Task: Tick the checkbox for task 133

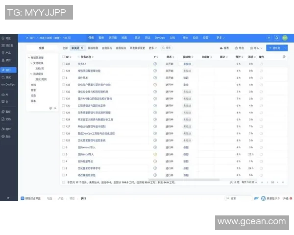Action: coord(63,85)
